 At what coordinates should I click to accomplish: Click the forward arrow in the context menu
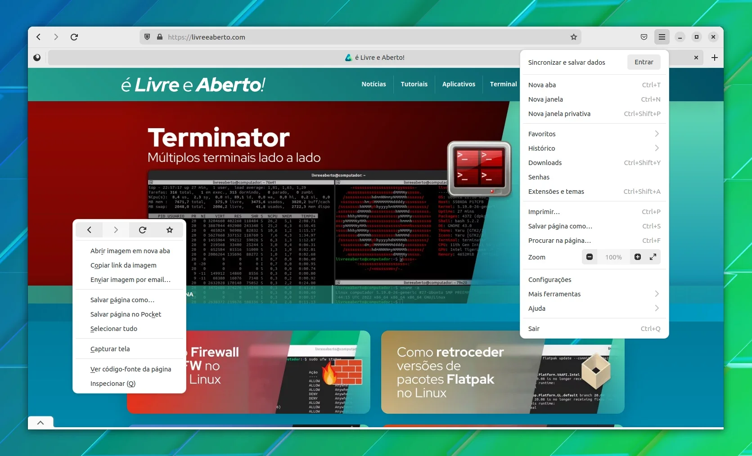pyautogui.click(x=116, y=230)
